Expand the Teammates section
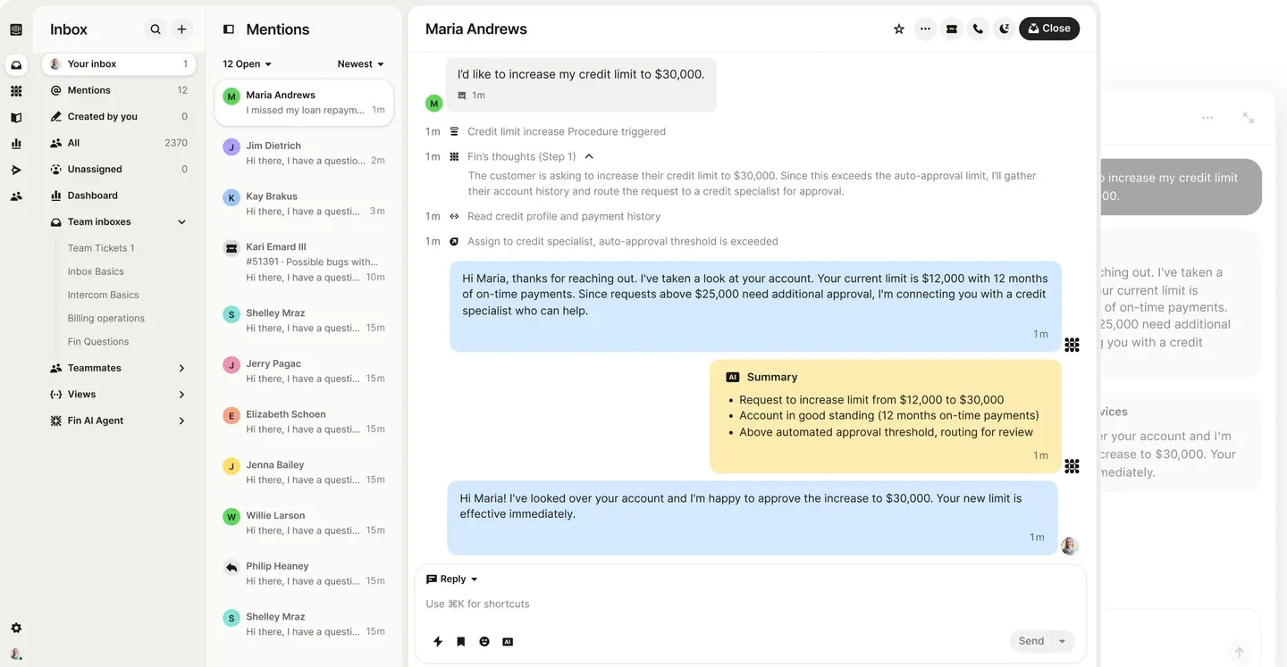 [x=181, y=368]
